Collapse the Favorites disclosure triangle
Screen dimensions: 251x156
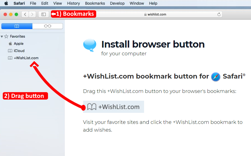pyautogui.click(x=2, y=37)
